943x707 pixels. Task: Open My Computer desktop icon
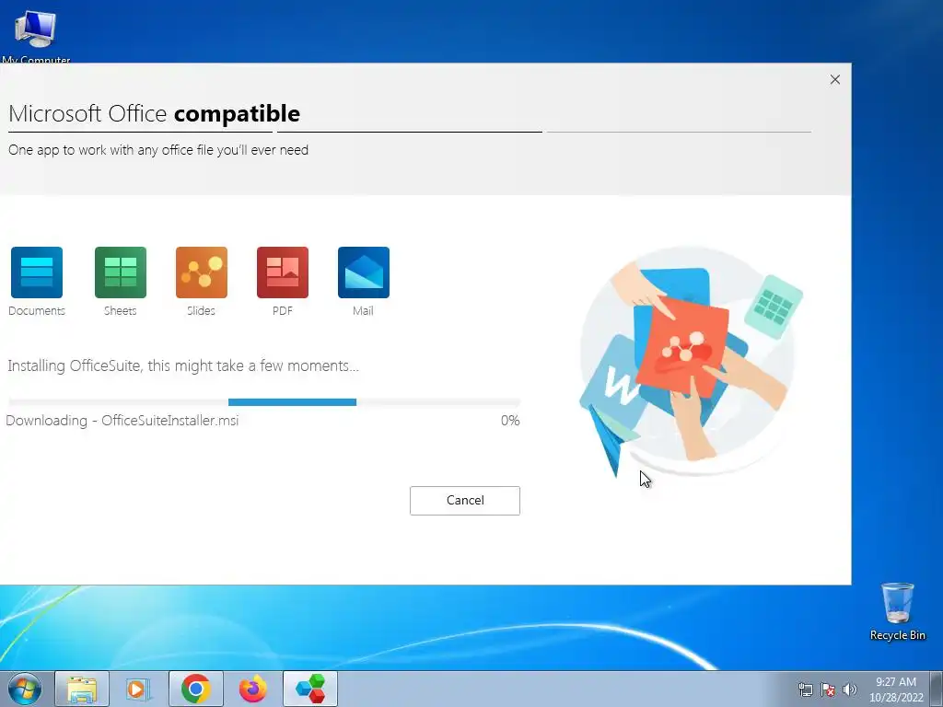click(36, 35)
